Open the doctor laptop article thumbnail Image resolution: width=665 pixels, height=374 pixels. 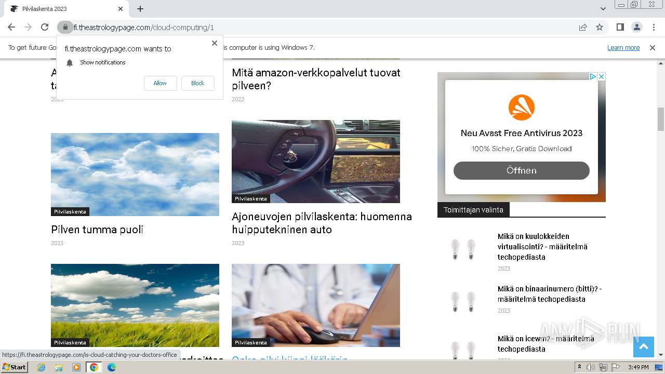[x=316, y=305]
